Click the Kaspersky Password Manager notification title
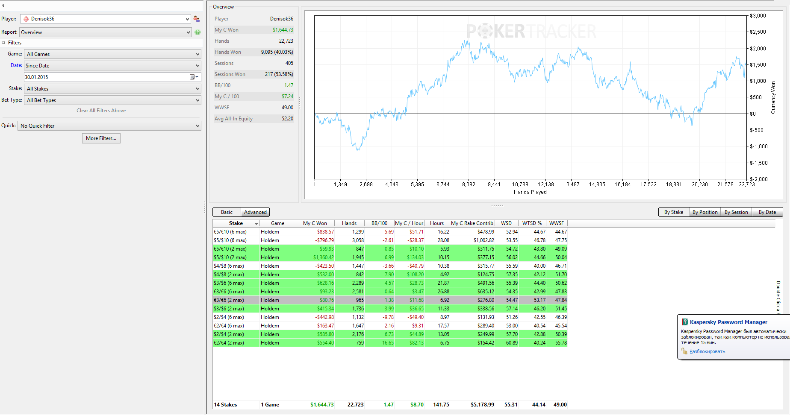 [x=728, y=322]
